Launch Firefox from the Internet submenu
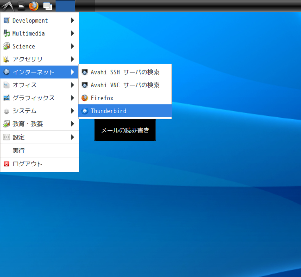 pyautogui.click(x=125, y=98)
